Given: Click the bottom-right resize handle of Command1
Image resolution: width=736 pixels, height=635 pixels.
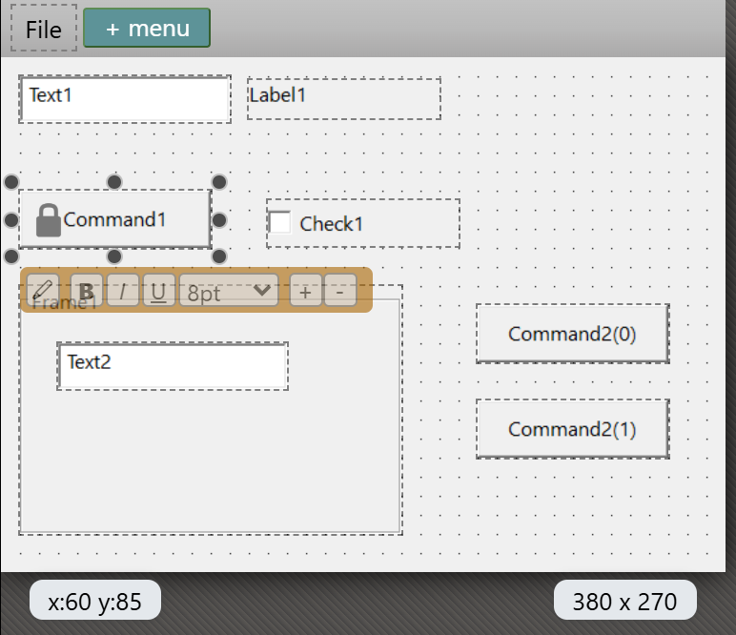Looking at the screenshot, I should point(219,256).
